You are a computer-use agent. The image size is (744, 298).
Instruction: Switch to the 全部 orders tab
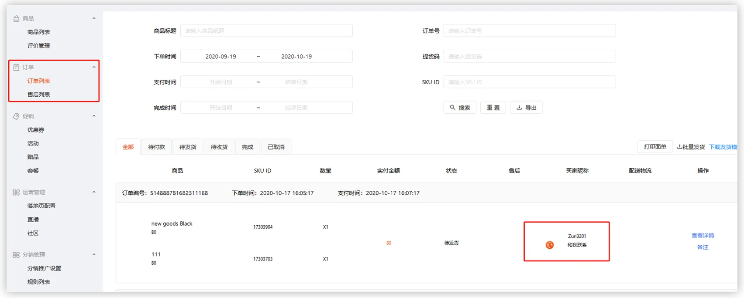(x=128, y=147)
